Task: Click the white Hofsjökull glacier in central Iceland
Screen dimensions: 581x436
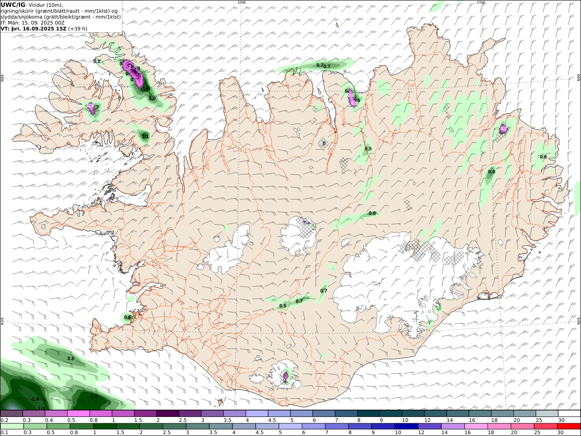Action: (x=297, y=236)
